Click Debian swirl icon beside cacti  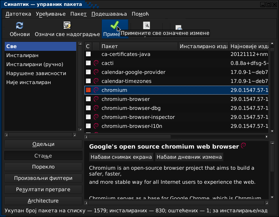coord(96,63)
